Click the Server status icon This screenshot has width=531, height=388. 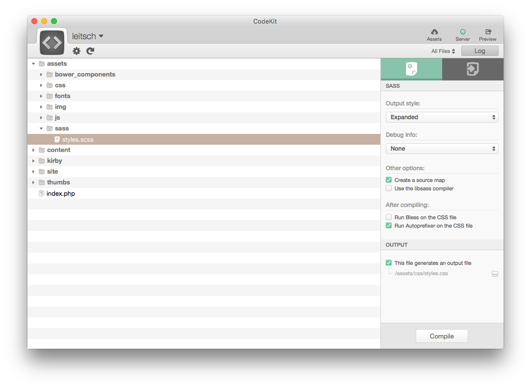tap(462, 32)
